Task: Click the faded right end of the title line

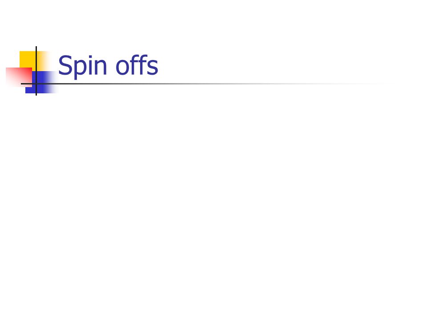Action: pyautogui.click(x=368, y=84)
